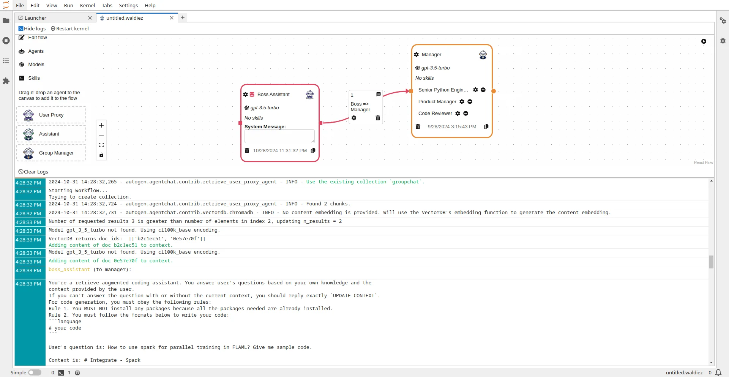This screenshot has width=729, height=377.
Task: Click the message icon on edge 1
Action: tap(378, 94)
